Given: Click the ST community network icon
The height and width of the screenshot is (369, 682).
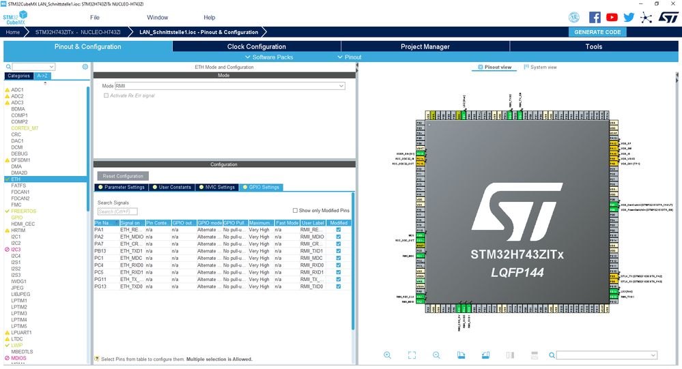Looking at the screenshot, I should pyautogui.click(x=646, y=17).
